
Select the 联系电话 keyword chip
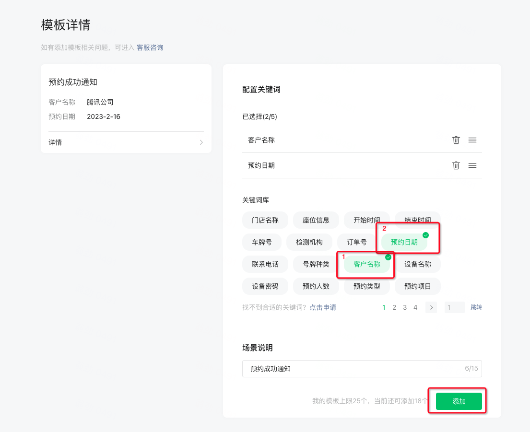coord(265,264)
